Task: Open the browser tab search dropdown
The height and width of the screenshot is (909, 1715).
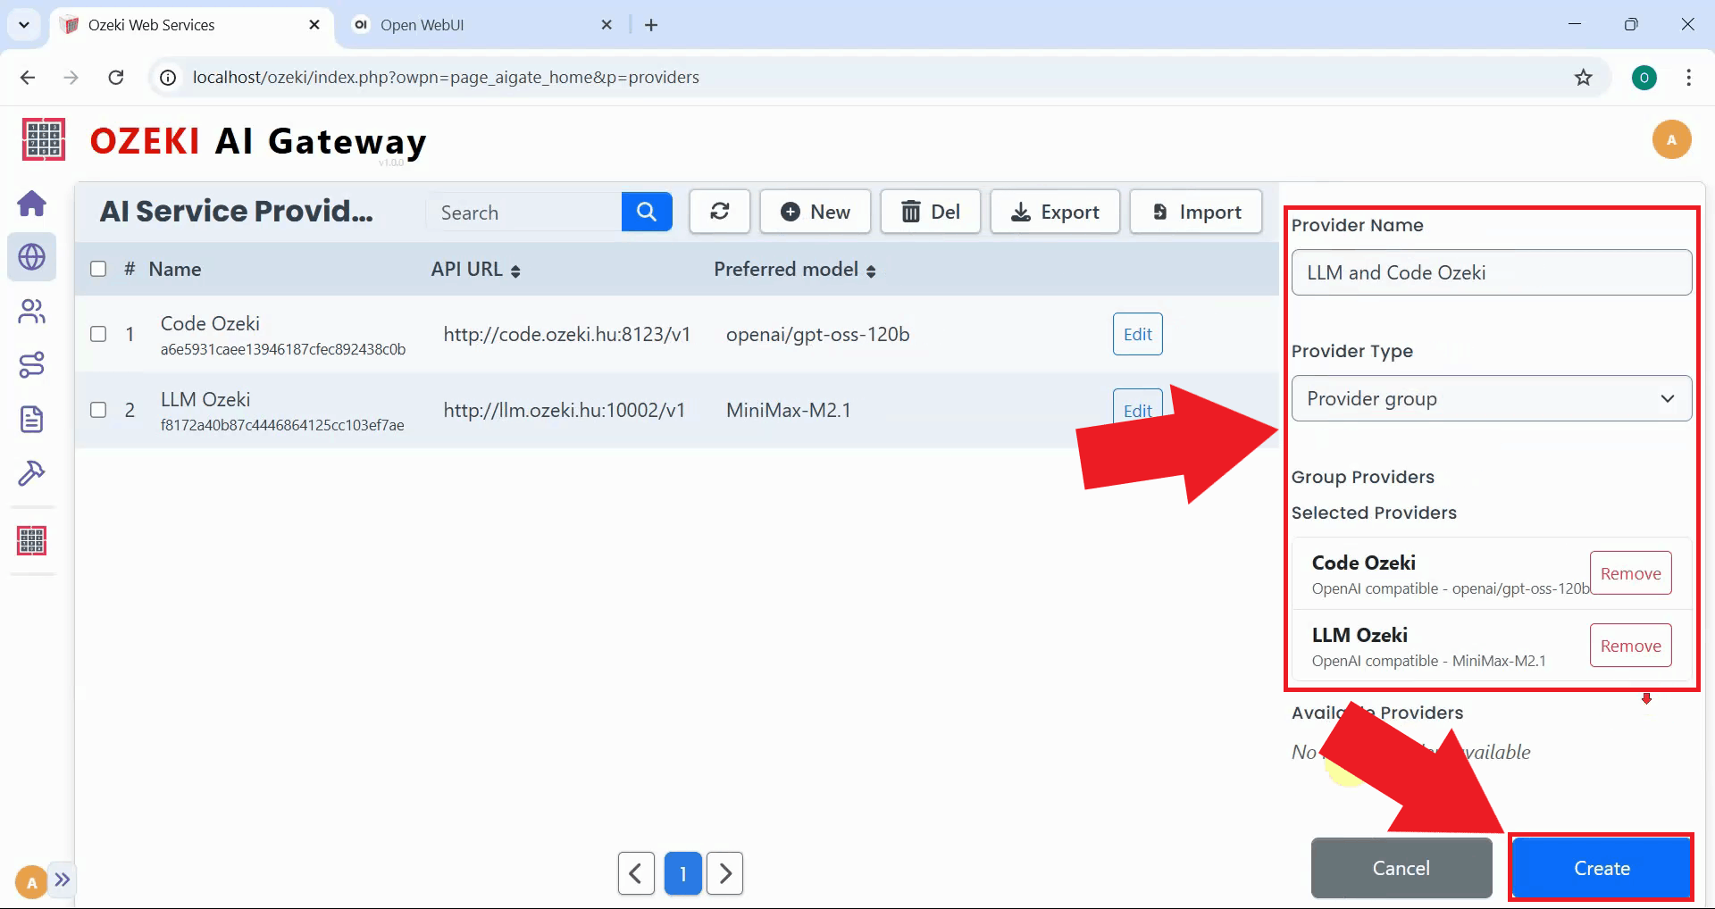Action: pos(24,24)
